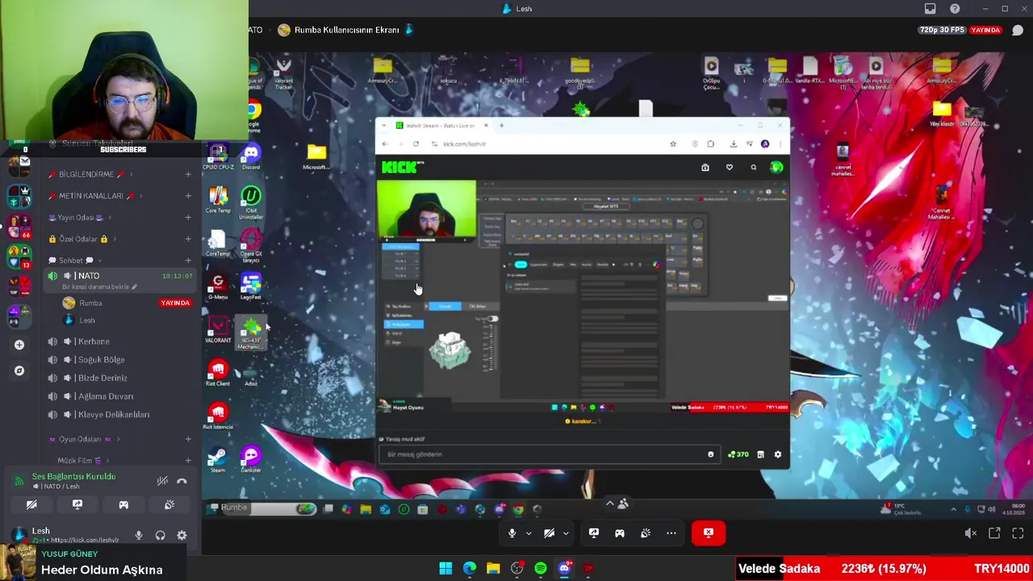Open Kick search magnifier icon
Image resolution: width=1033 pixels, height=581 pixels.
[754, 167]
